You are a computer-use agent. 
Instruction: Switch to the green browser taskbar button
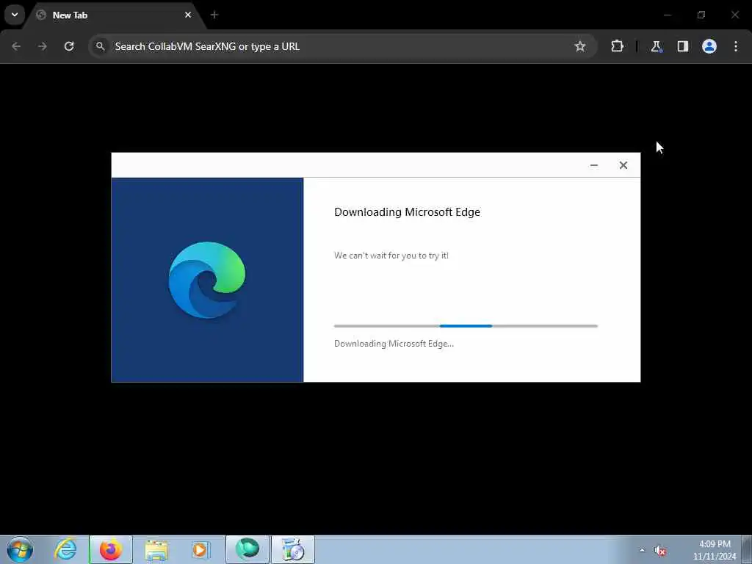(x=247, y=549)
